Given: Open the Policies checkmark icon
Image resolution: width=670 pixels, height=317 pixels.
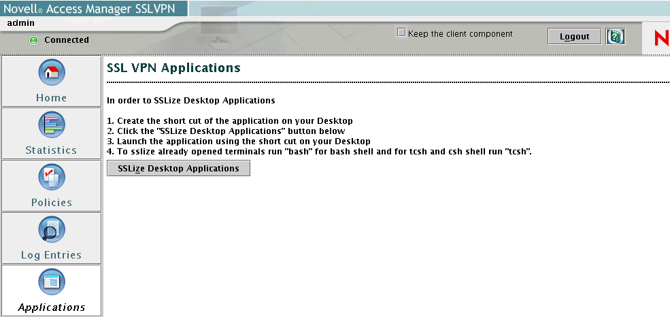Looking at the screenshot, I should pyautogui.click(x=52, y=178).
